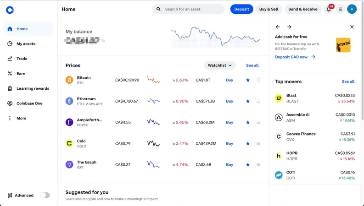
Task: Go to Home in sidebar
Action: tap(28, 29)
